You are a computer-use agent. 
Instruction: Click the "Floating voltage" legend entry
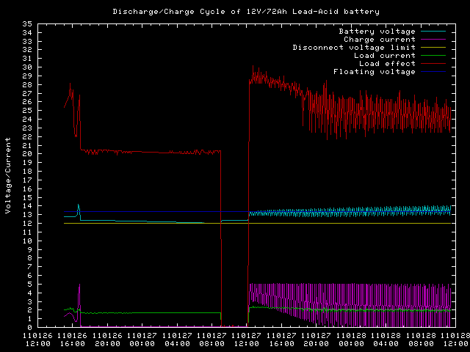tap(374, 72)
